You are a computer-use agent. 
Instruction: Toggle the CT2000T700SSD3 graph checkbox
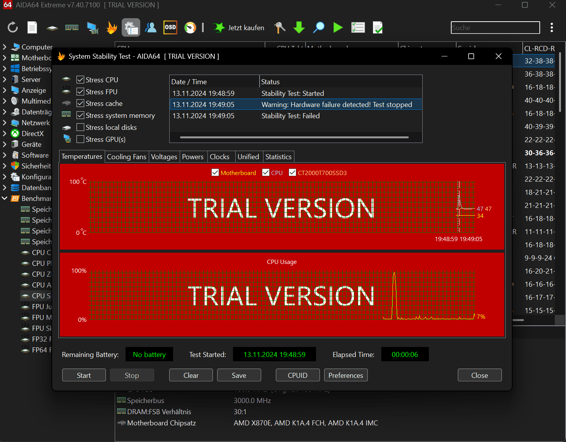pos(292,172)
